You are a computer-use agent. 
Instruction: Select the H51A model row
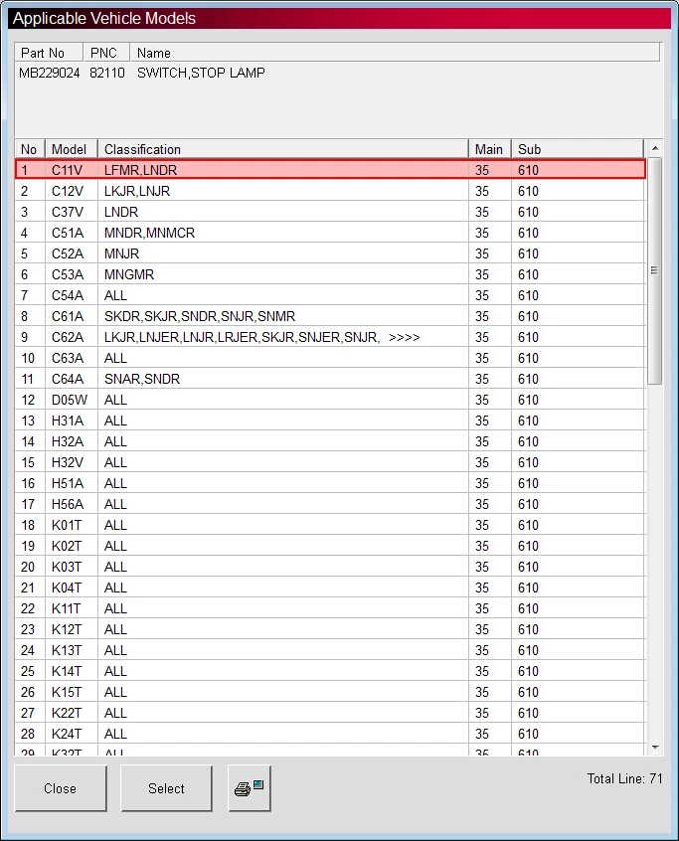coord(330,484)
